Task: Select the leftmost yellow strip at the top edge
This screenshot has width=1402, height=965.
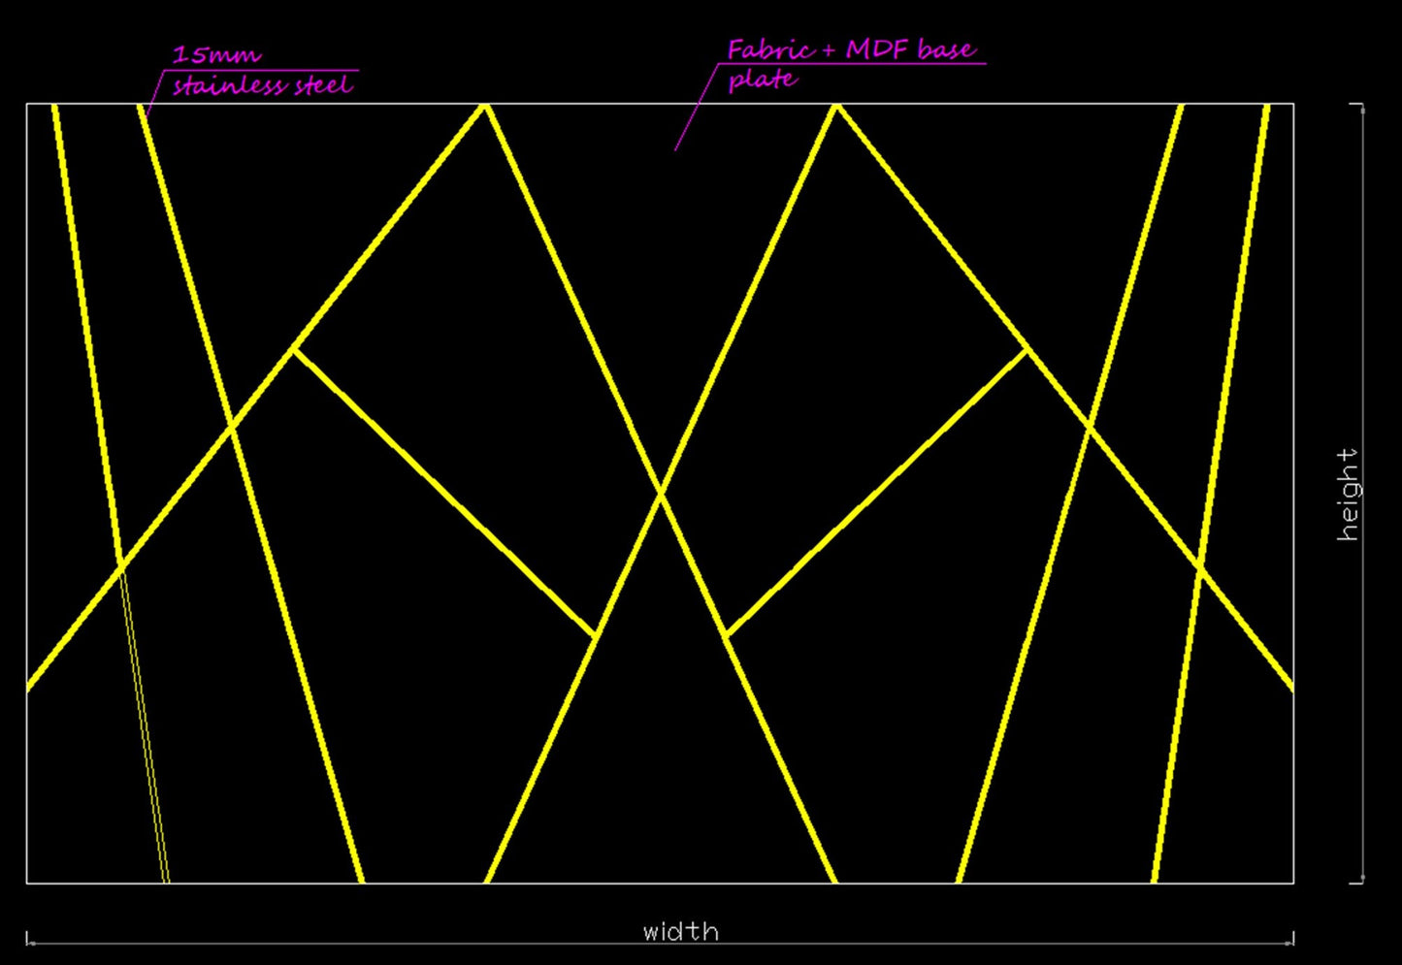Action: coord(55,107)
